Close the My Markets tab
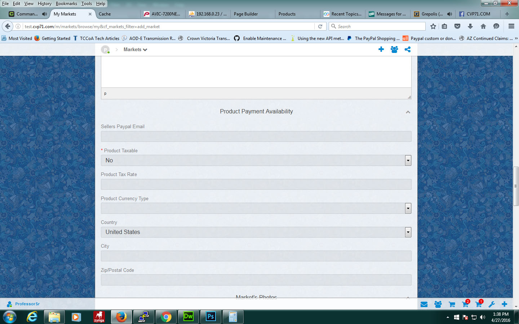This screenshot has height=324, width=519. click(90, 14)
